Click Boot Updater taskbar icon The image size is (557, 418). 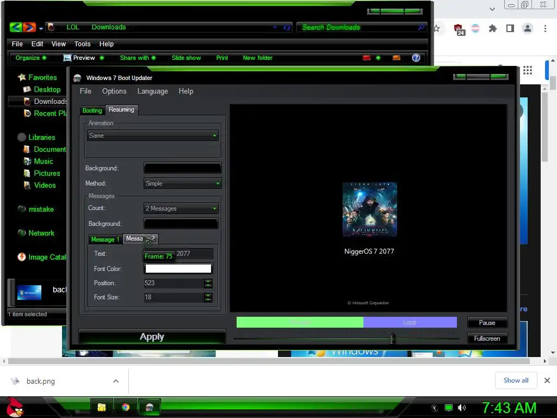(x=150, y=407)
